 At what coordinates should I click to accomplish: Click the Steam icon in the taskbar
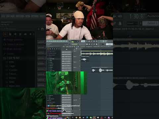[x=83, y=118]
